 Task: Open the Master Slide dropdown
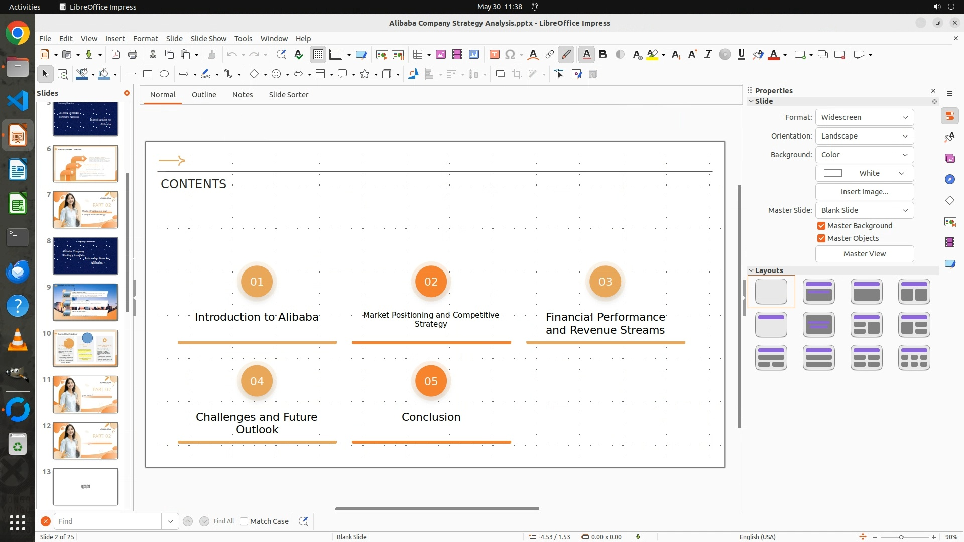(864, 210)
